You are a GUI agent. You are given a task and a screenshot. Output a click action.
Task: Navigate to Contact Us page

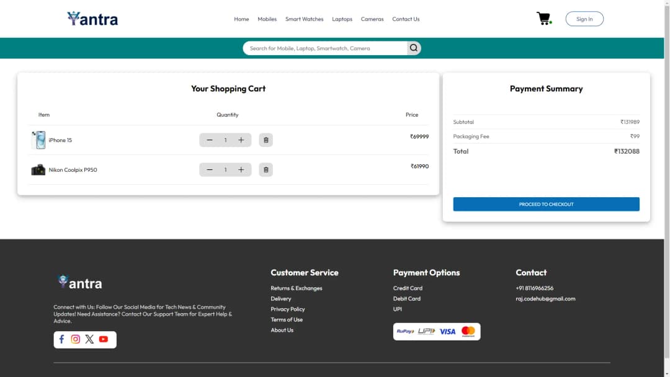point(406,19)
